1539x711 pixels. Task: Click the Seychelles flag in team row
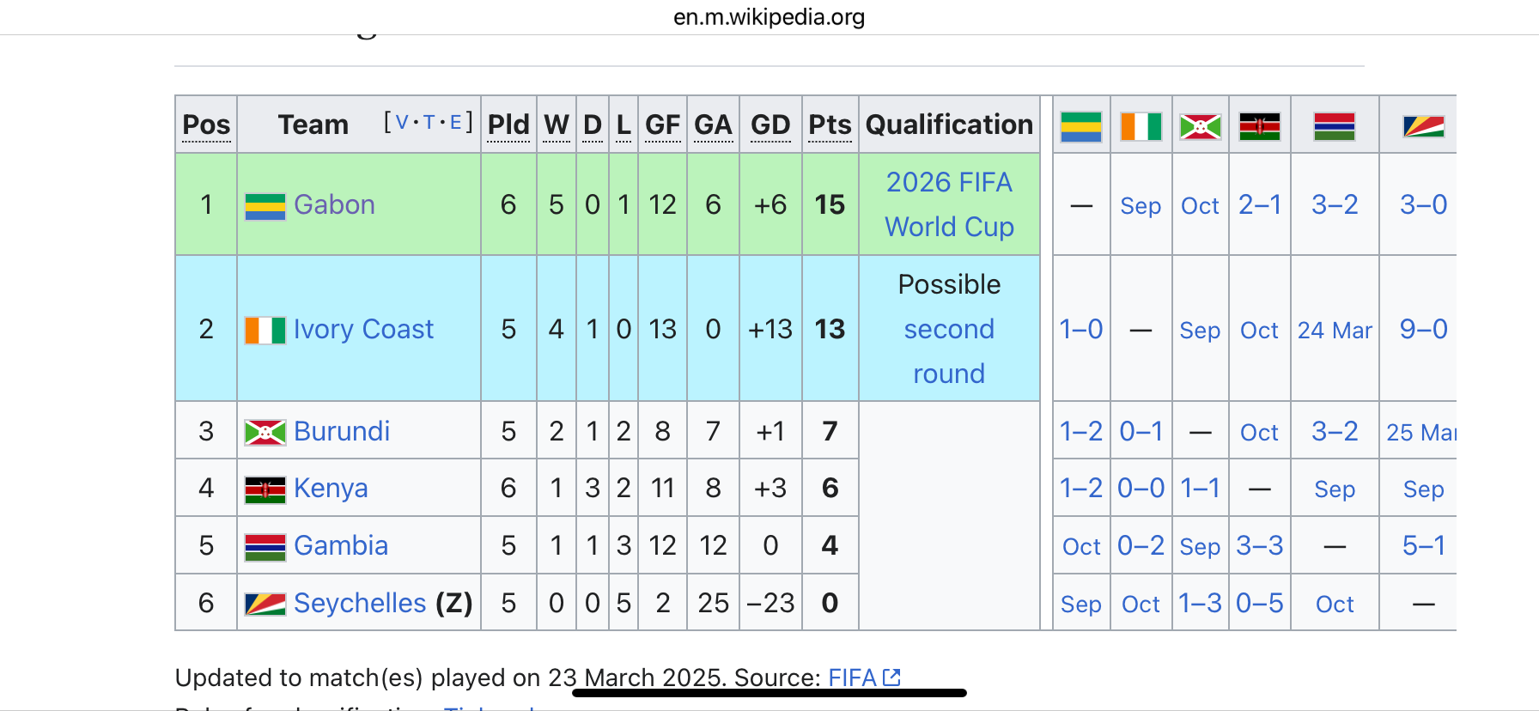pos(265,604)
